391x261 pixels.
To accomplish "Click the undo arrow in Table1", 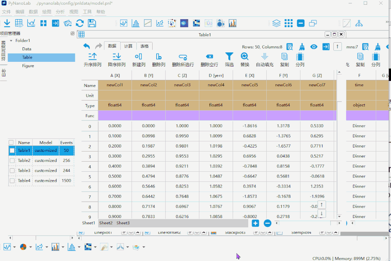I will (87, 46).
